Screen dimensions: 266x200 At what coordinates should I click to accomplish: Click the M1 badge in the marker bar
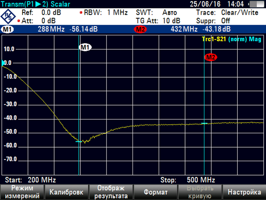pos(7,30)
